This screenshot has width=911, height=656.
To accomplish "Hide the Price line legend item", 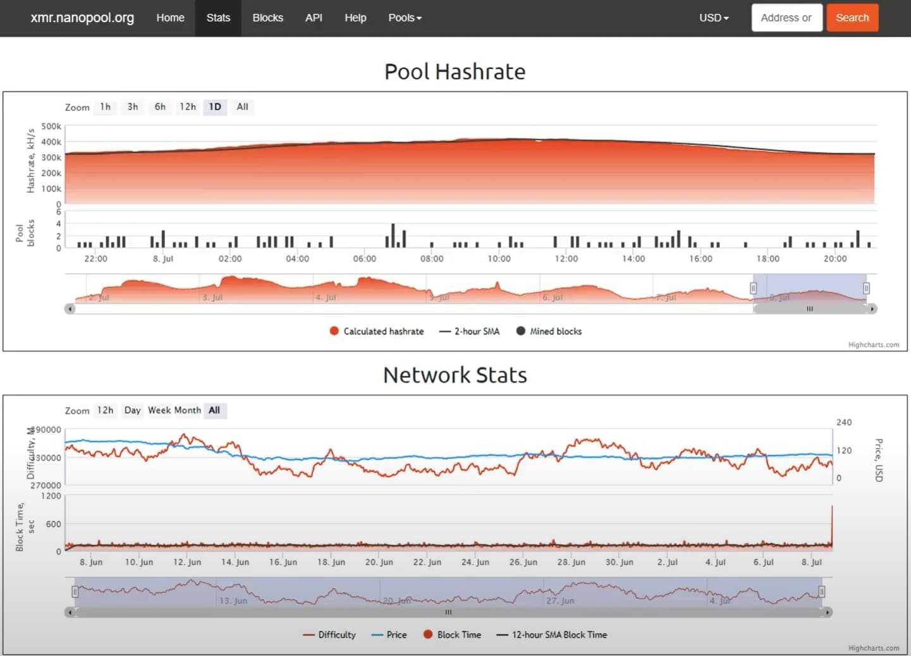I will [389, 635].
